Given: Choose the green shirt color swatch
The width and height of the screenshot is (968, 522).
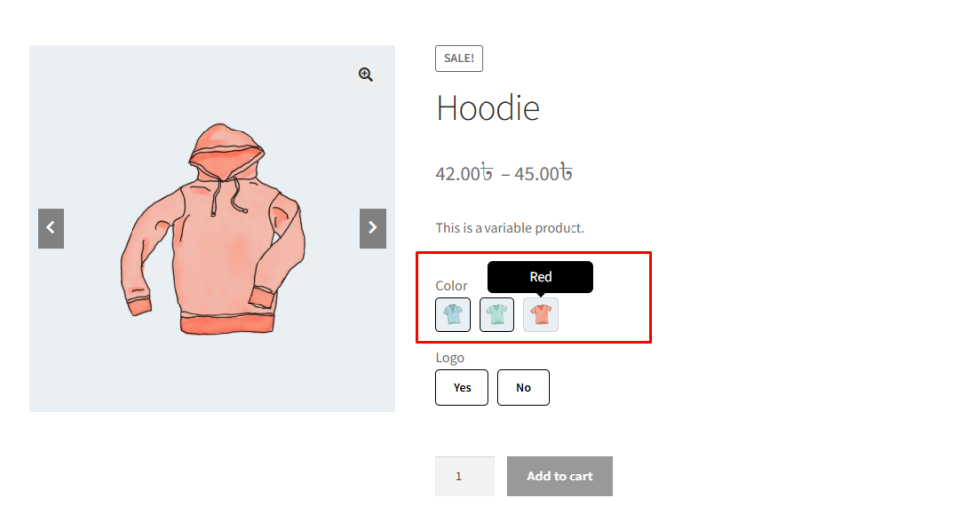Looking at the screenshot, I should (x=496, y=314).
